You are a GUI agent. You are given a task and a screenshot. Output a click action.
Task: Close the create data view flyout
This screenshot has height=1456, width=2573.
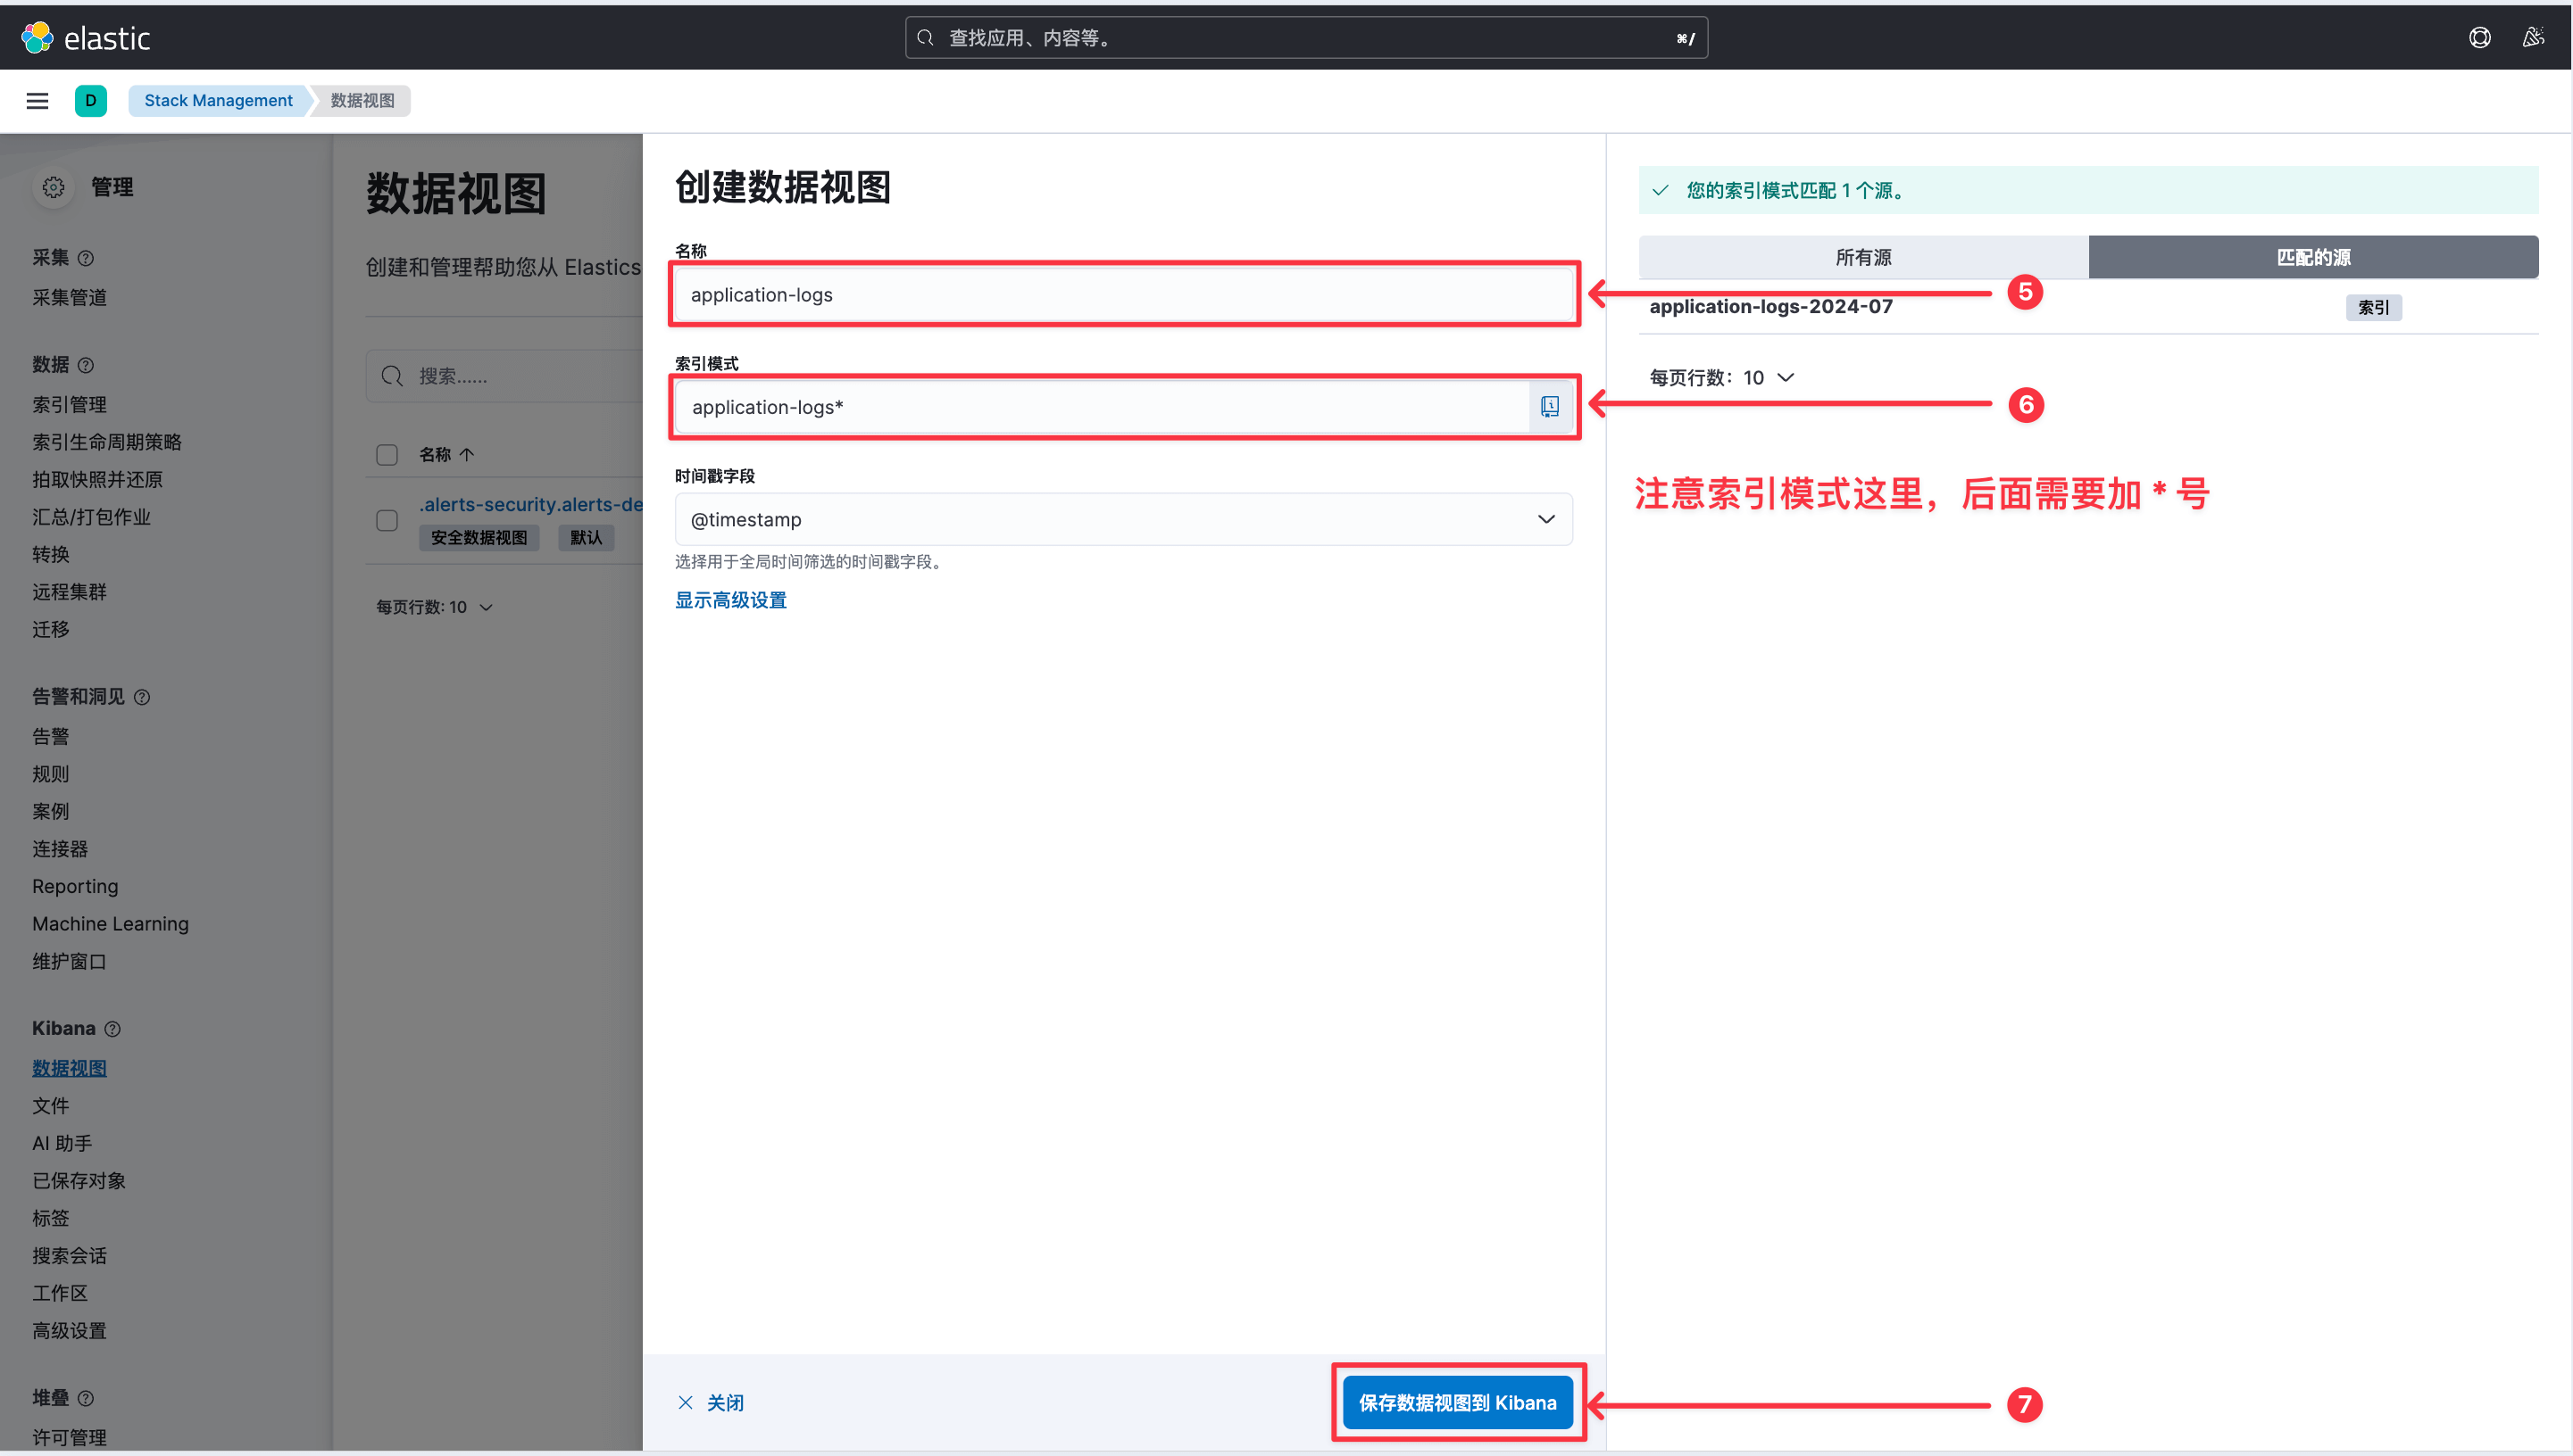coord(711,1402)
